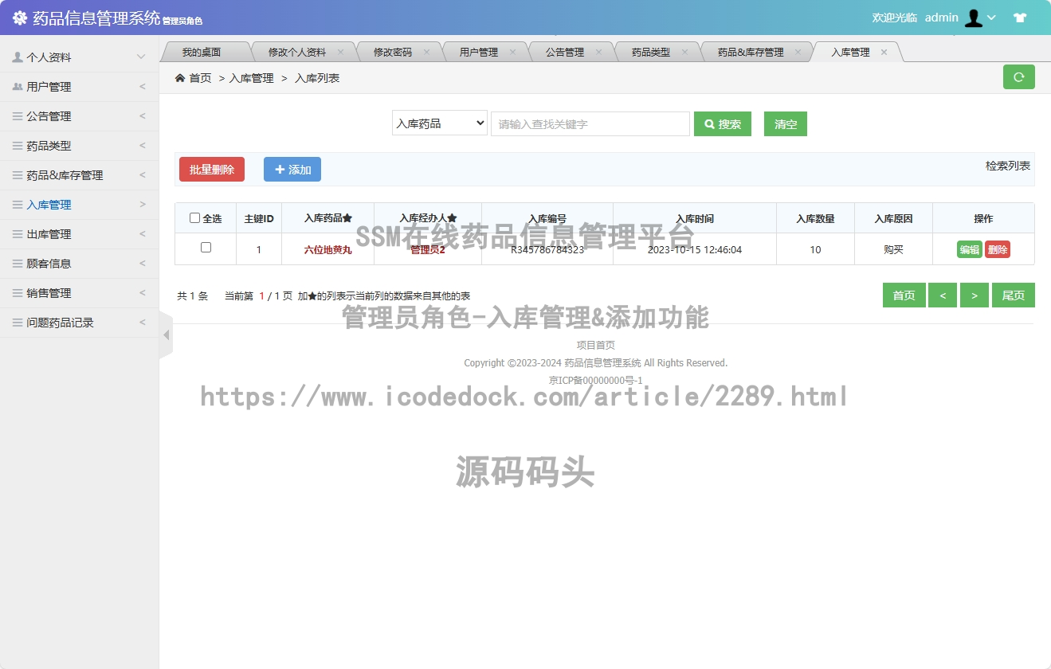
Task: Edit the 六位地黄丸 row with 编辑
Action: point(970,249)
